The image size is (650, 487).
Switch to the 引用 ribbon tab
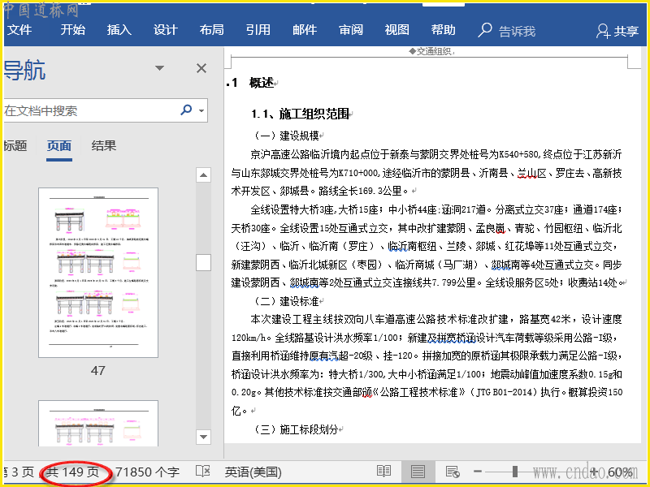pyautogui.click(x=258, y=30)
